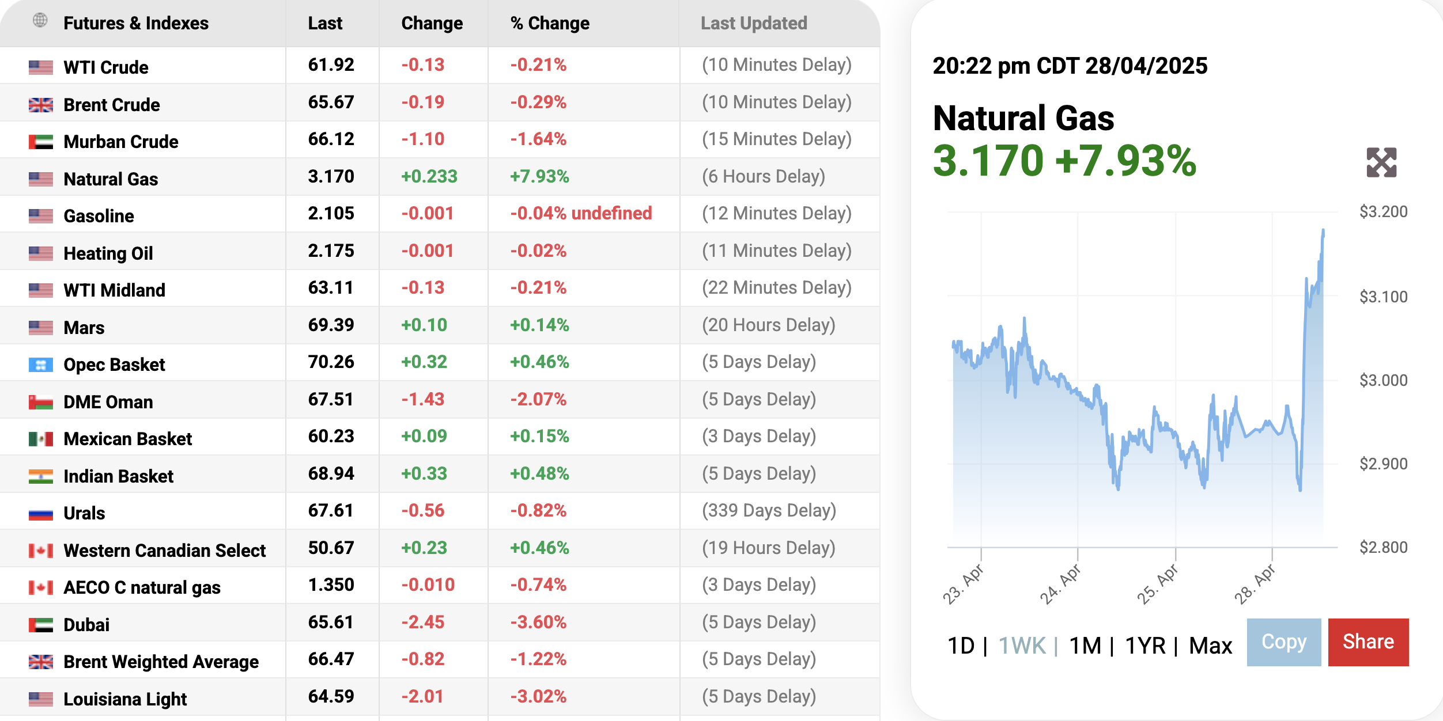Viewport: 1443px width, 721px height.
Task: Open the WTI Crude row link
Action: [x=106, y=67]
